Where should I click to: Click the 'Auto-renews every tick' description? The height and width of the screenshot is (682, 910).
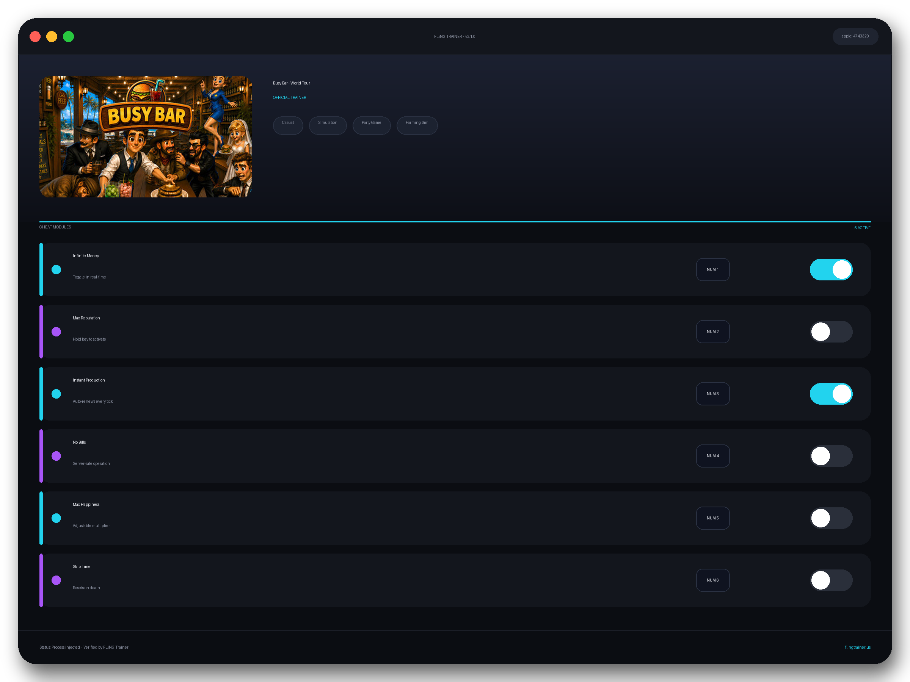pos(93,401)
